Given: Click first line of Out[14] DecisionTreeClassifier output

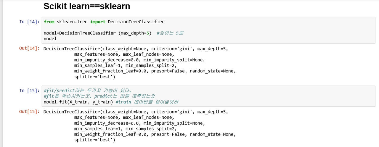Looking at the screenshot, I should point(136,49).
